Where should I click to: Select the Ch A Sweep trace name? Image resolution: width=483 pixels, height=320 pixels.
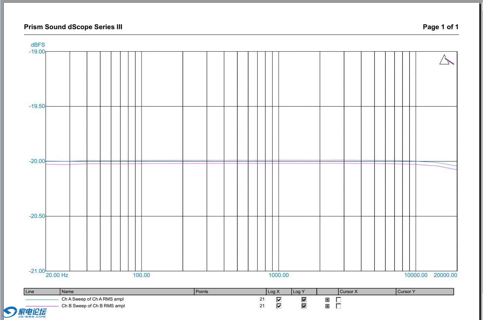click(x=92, y=299)
